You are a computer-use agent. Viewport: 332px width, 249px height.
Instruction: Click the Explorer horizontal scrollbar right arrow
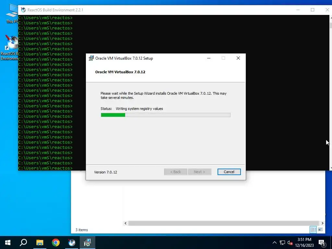(323, 223)
